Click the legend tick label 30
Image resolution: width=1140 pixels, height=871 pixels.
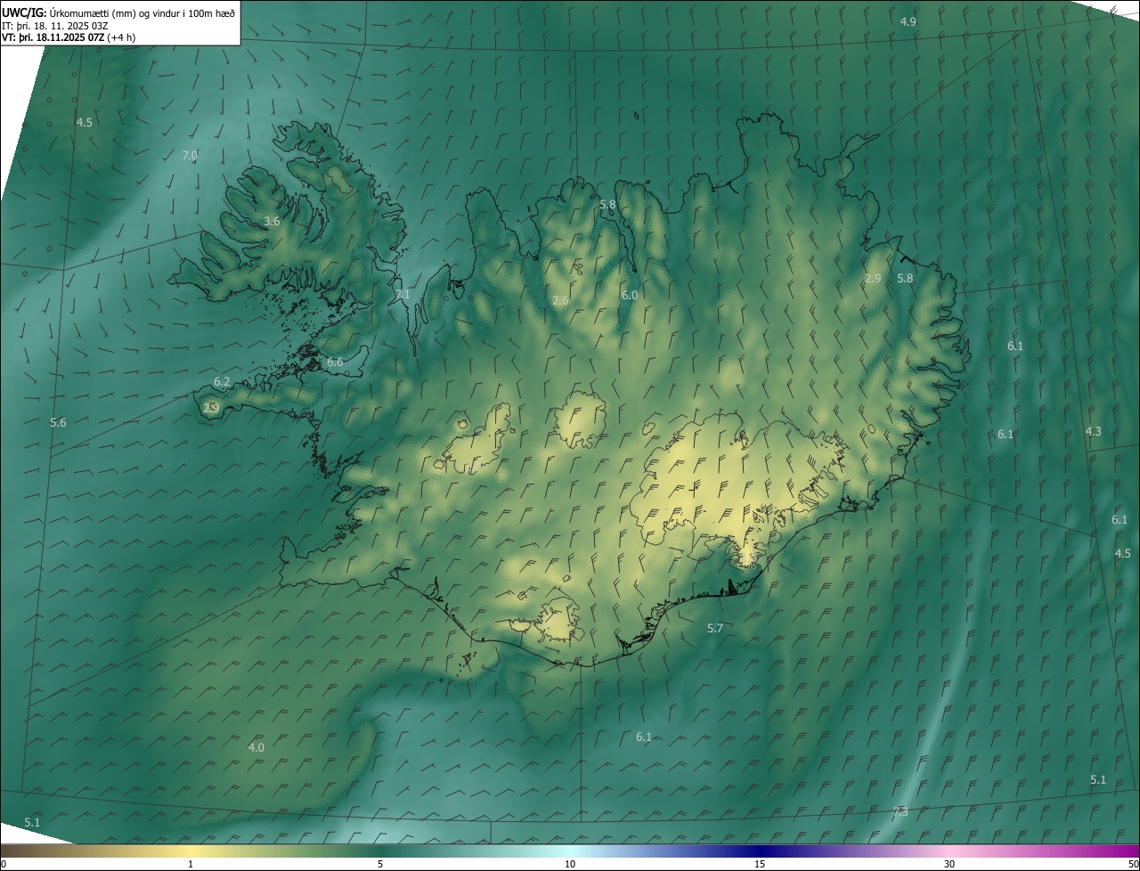click(x=949, y=864)
